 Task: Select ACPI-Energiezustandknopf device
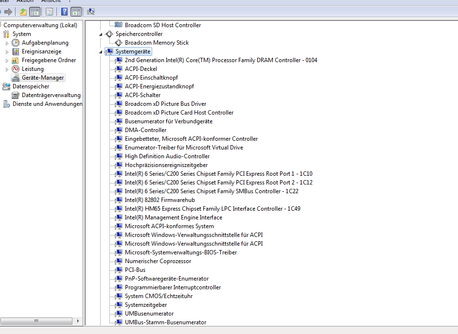pos(159,86)
